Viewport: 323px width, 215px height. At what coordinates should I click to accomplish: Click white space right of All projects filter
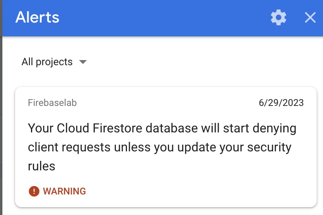point(202,62)
